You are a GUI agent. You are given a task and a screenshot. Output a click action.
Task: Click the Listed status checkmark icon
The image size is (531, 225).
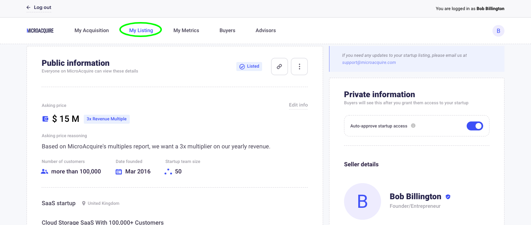[242, 67]
